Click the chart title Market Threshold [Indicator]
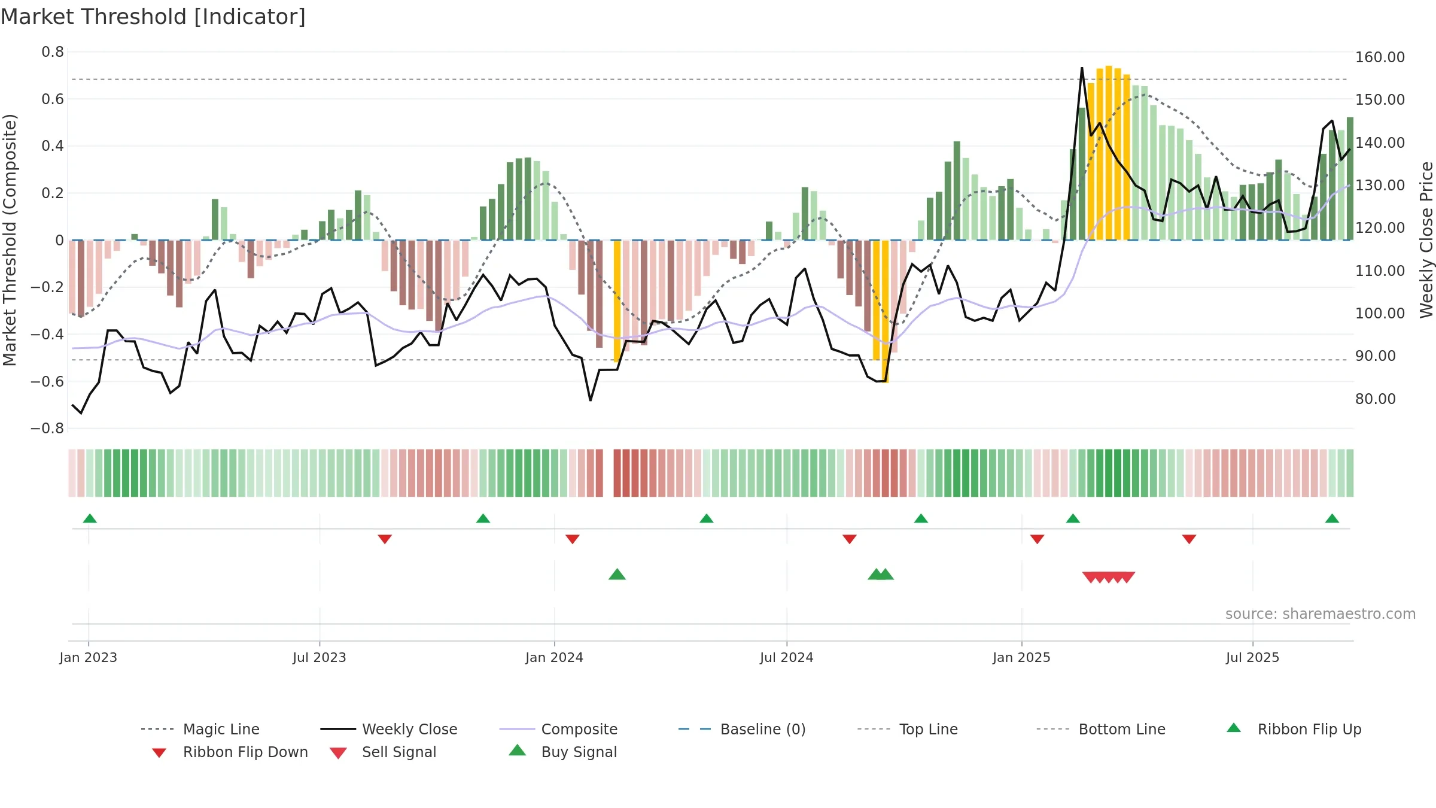 153,17
